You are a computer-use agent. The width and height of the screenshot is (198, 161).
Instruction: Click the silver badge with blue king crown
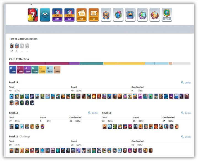coord(130,15)
